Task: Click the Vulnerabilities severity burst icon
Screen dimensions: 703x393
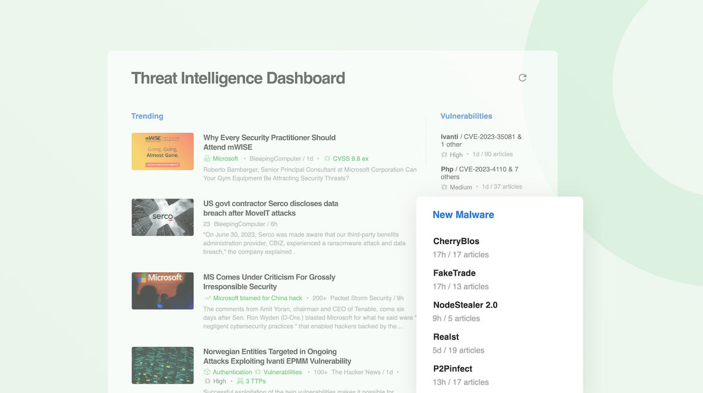Action: [258, 371]
